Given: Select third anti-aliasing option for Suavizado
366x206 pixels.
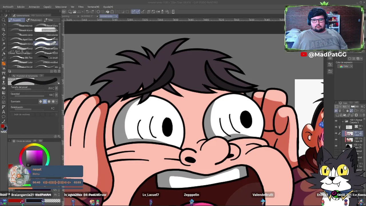Looking at the screenshot, I should 49,102.
